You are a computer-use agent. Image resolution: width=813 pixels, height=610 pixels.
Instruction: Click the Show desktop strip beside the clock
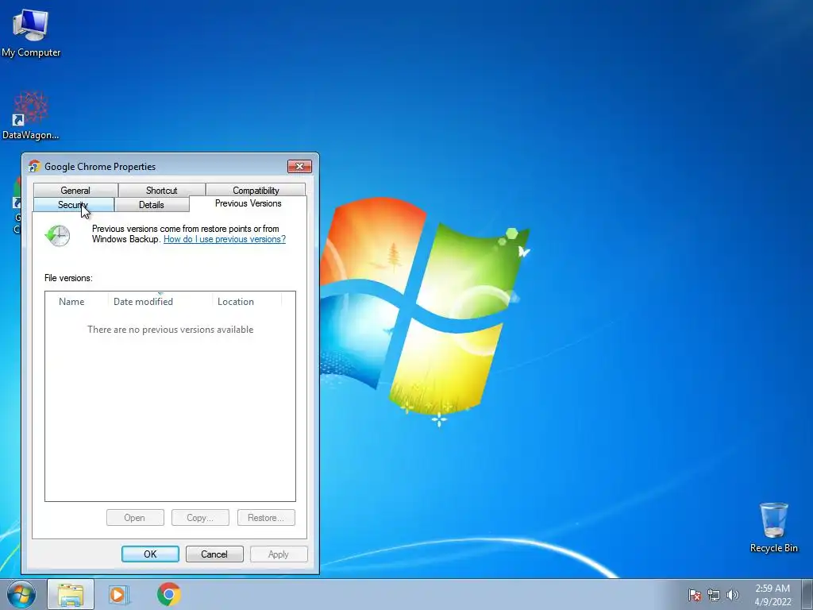coord(807,594)
